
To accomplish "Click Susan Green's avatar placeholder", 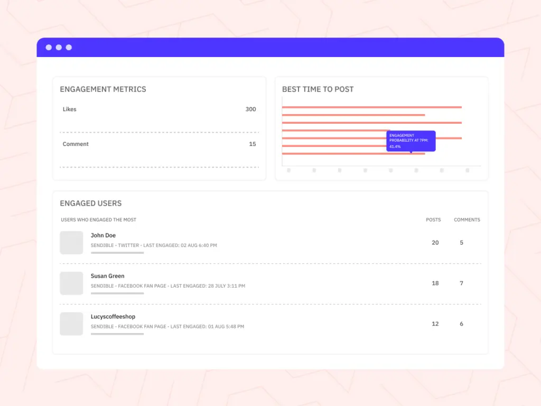I will (71, 283).
